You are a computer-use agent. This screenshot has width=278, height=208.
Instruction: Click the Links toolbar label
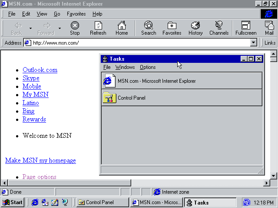(270, 43)
